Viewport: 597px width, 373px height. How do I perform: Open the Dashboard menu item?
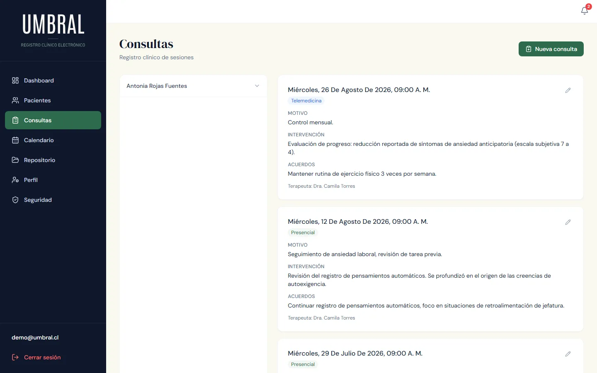coord(53,80)
